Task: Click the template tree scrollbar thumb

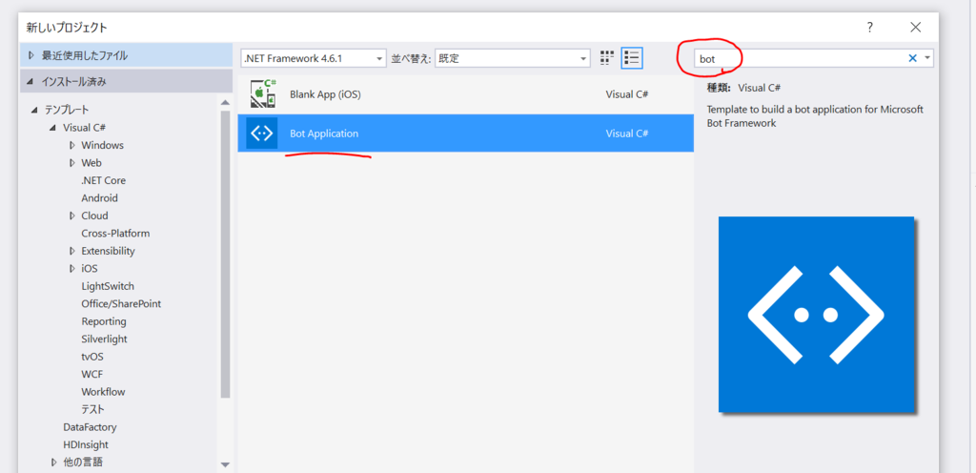Action: [x=225, y=254]
